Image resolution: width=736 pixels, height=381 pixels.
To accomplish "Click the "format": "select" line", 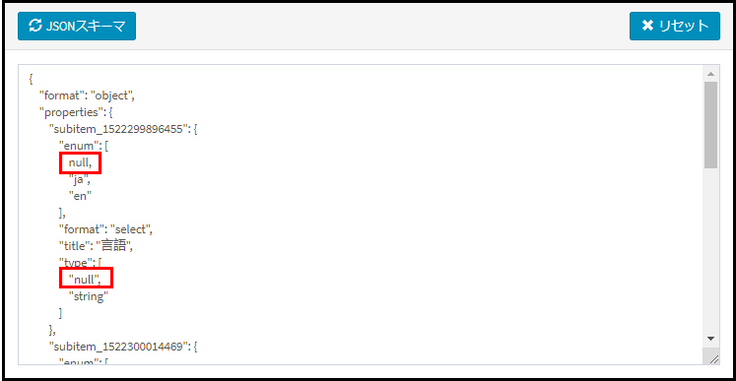I will click(x=106, y=230).
